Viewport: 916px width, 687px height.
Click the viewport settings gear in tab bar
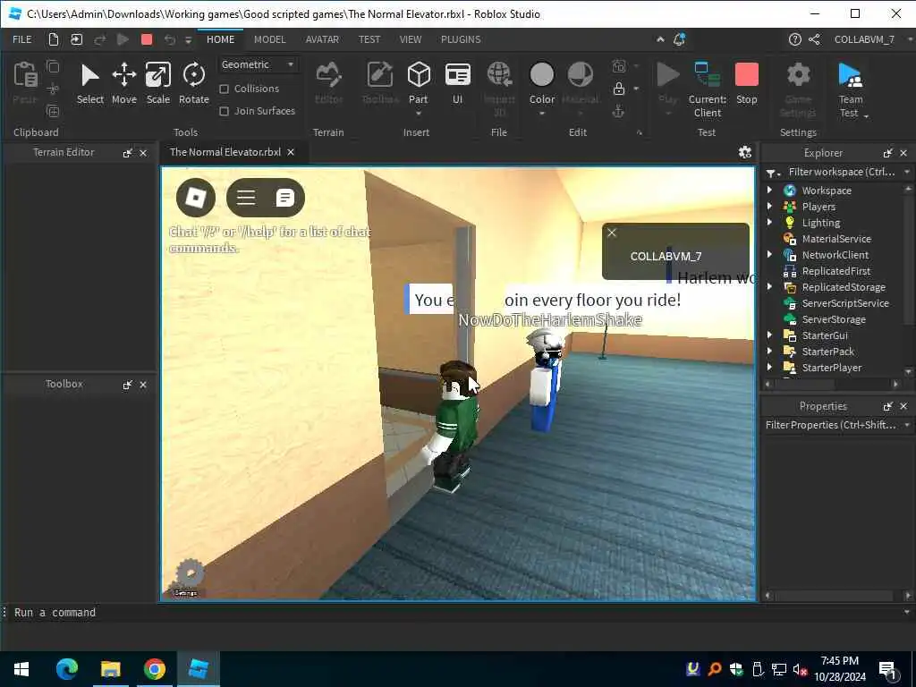745,152
